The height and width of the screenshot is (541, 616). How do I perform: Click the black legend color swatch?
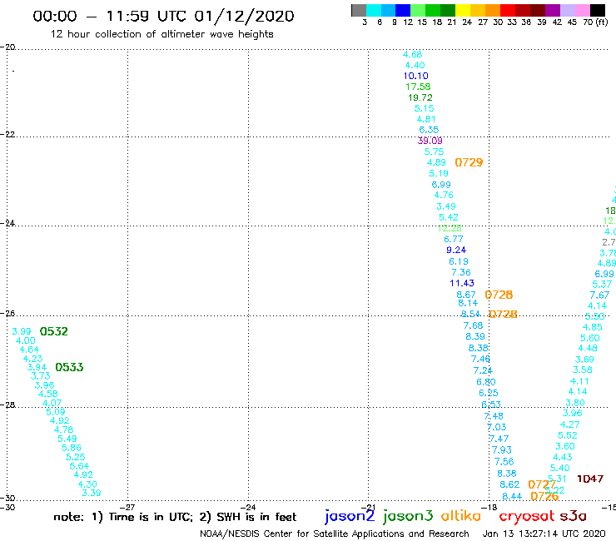pyautogui.click(x=598, y=10)
